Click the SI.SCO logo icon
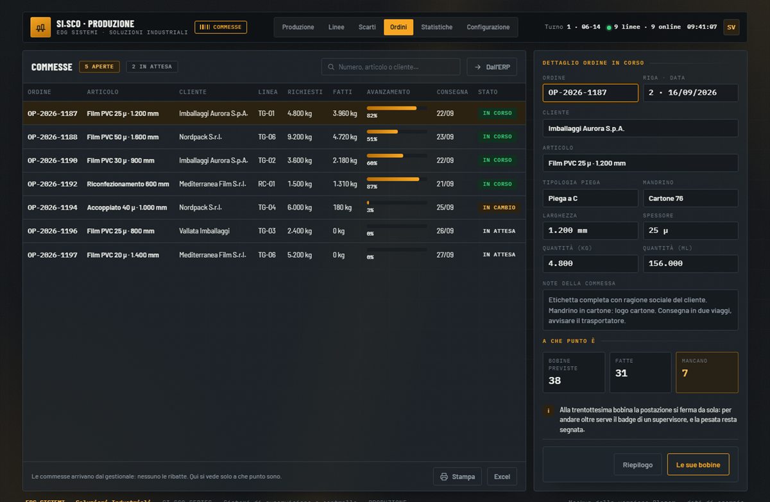The width and height of the screenshot is (770, 502). click(x=40, y=27)
